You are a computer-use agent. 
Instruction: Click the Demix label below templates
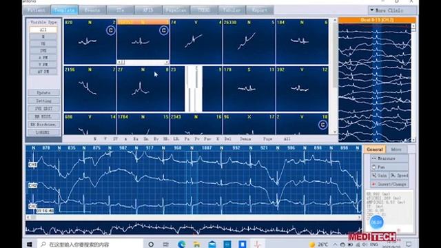(245, 139)
